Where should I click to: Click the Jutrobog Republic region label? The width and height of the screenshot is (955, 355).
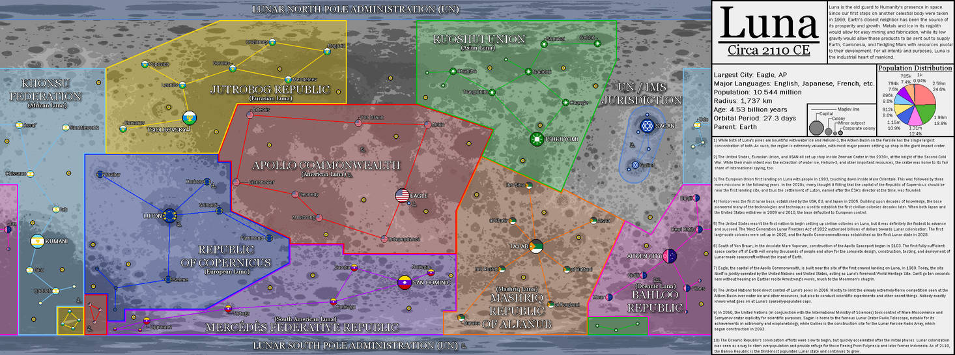coord(270,89)
